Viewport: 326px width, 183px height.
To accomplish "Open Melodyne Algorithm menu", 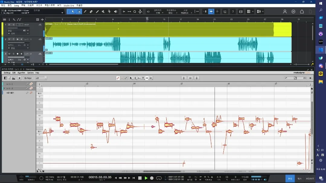I will point(21,73).
